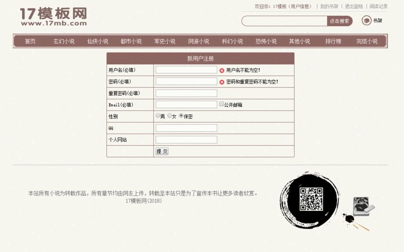Screen dimensions: 404x252
Task: Open the 阅读记录 reading history link
Action: (x=378, y=6)
